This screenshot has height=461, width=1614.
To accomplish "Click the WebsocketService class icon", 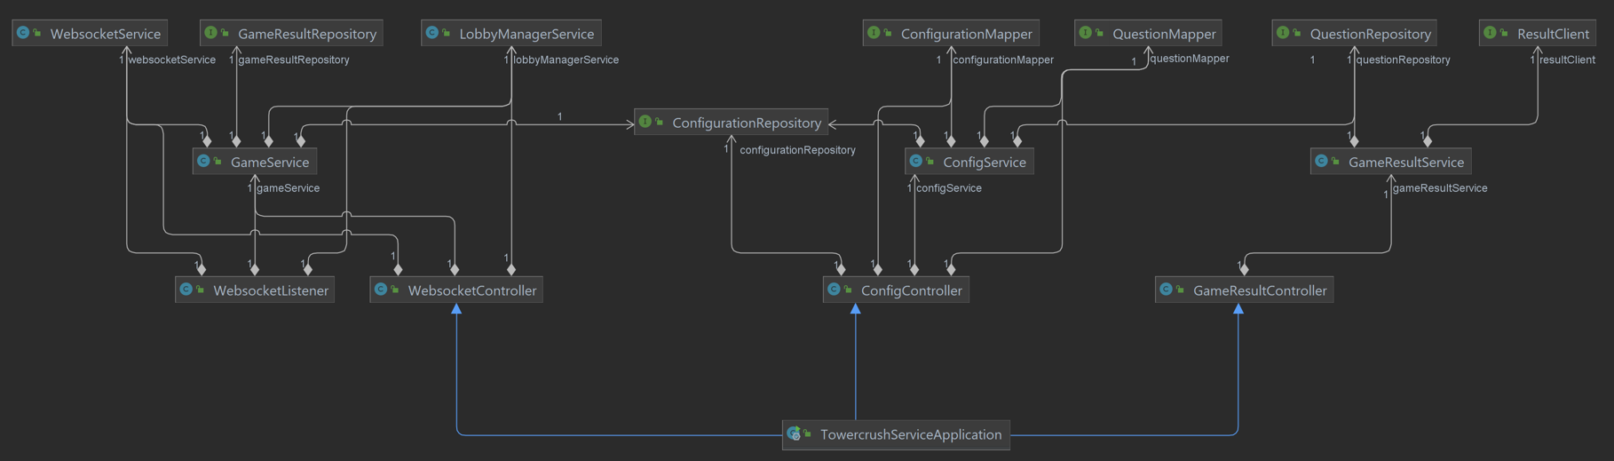I will (23, 33).
